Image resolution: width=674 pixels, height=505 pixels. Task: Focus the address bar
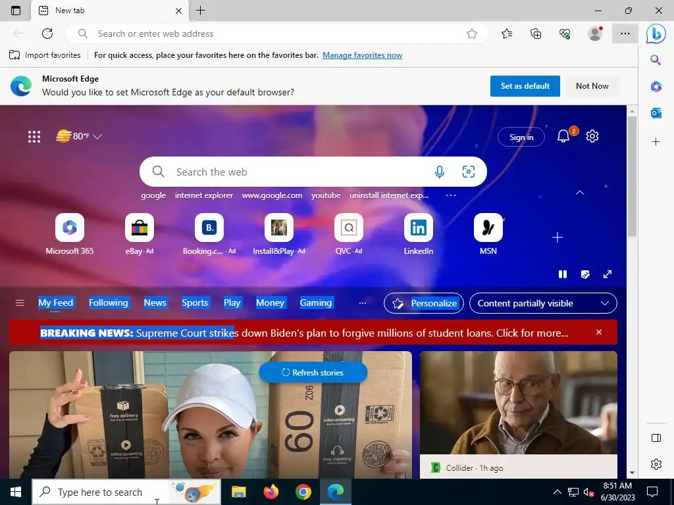coord(277,34)
